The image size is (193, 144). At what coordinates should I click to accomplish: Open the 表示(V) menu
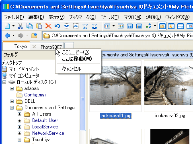click(56, 17)
